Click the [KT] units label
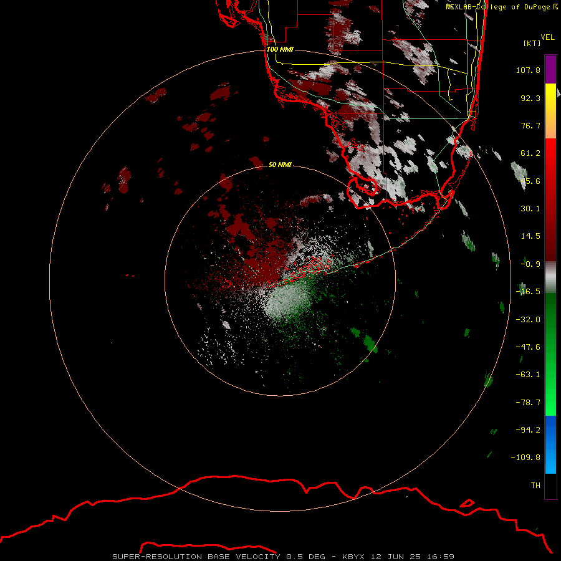The image size is (561, 561). [532, 43]
